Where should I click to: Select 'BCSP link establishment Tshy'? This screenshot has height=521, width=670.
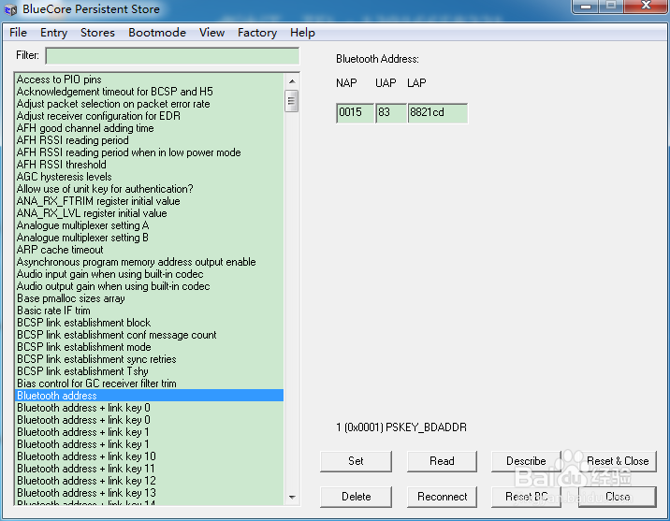pyautogui.click(x=150, y=371)
